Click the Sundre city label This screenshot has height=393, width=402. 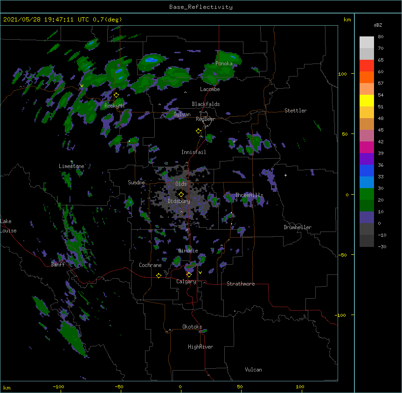(x=136, y=182)
